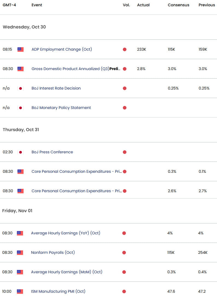This screenshot has height=296, width=217.
Task: Click the Japan flag beside BoJ Interest Rate Decision
Action: point(21,88)
